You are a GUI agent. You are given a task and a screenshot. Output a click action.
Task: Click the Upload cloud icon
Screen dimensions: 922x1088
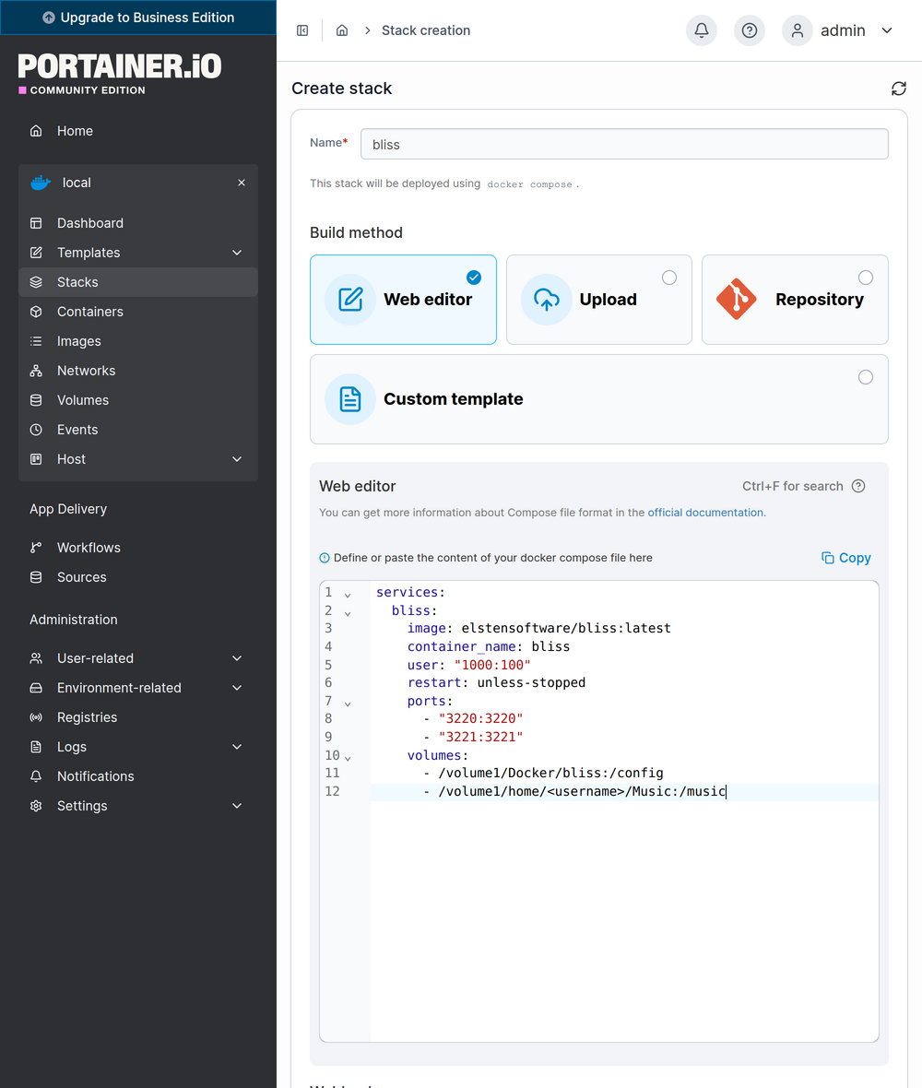click(547, 300)
